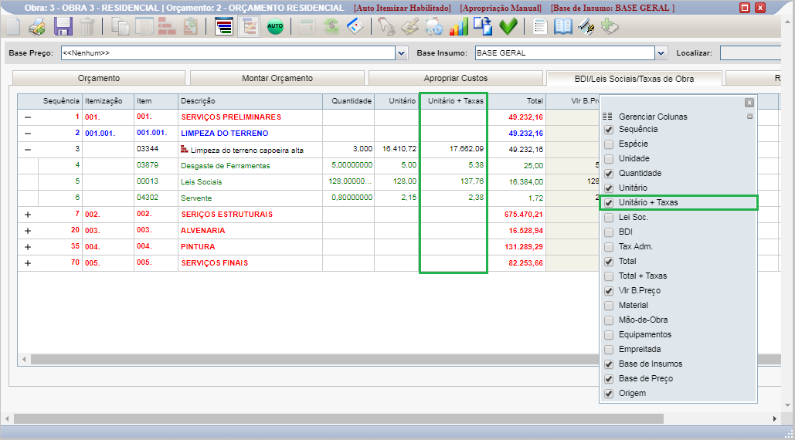Image resolution: width=795 pixels, height=440 pixels.
Task: Save using the floppy disk icon
Action: 63,26
